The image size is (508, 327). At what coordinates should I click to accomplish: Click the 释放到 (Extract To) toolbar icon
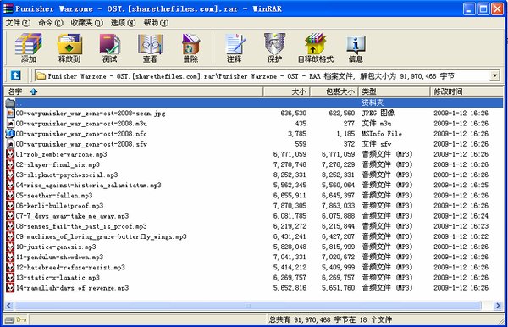[x=69, y=48]
